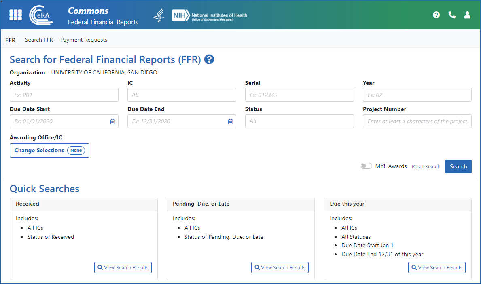Open the header help question mark icon
The height and width of the screenshot is (284, 481).
click(436, 15)
